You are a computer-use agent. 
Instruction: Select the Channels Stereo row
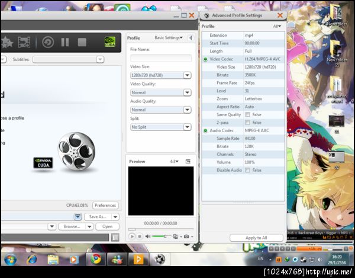243,155
